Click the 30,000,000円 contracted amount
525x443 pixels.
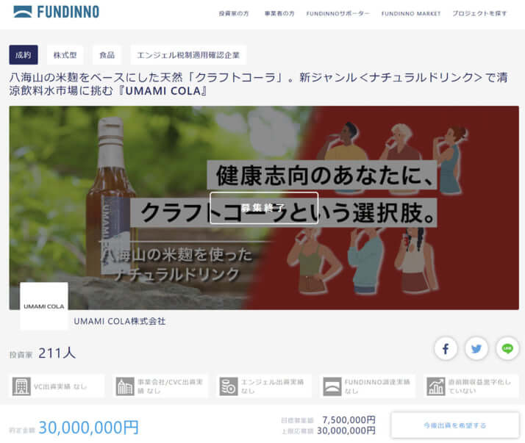pyautogui.click(x=88, y=428)
